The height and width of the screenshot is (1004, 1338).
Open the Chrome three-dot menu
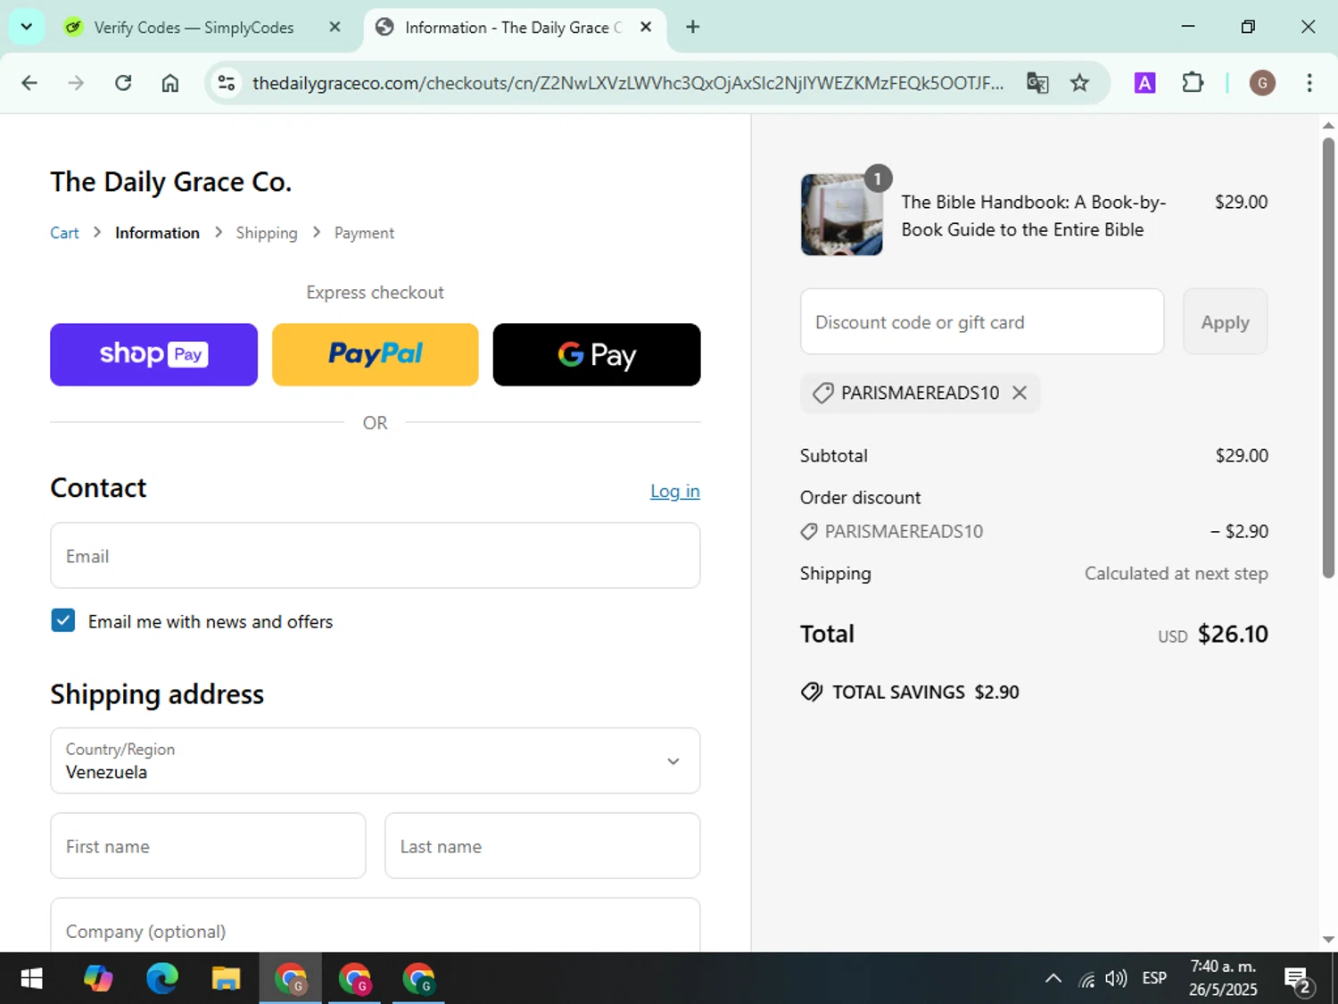coord(1309,83)
